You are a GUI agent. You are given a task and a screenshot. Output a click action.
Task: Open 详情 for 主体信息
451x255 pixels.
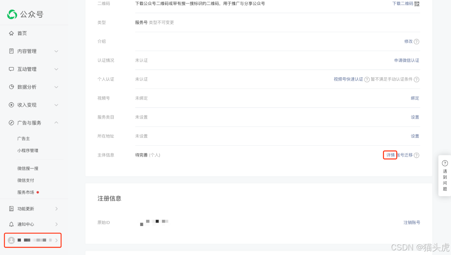(390, 155)
